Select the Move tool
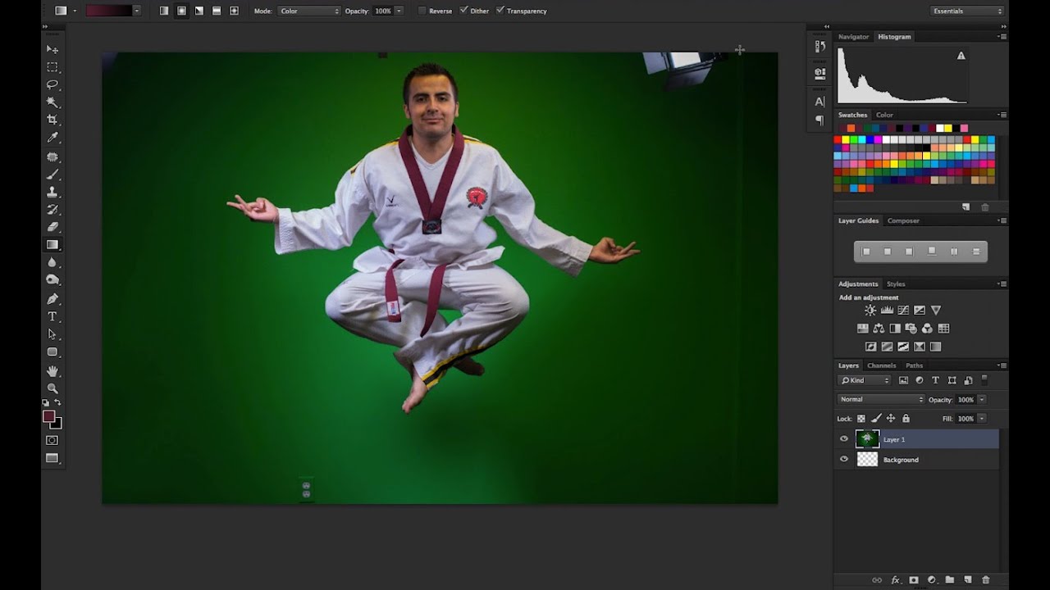Image resolution: width=1050 pixels, height=590 pixels. click(x=52, y=49)
